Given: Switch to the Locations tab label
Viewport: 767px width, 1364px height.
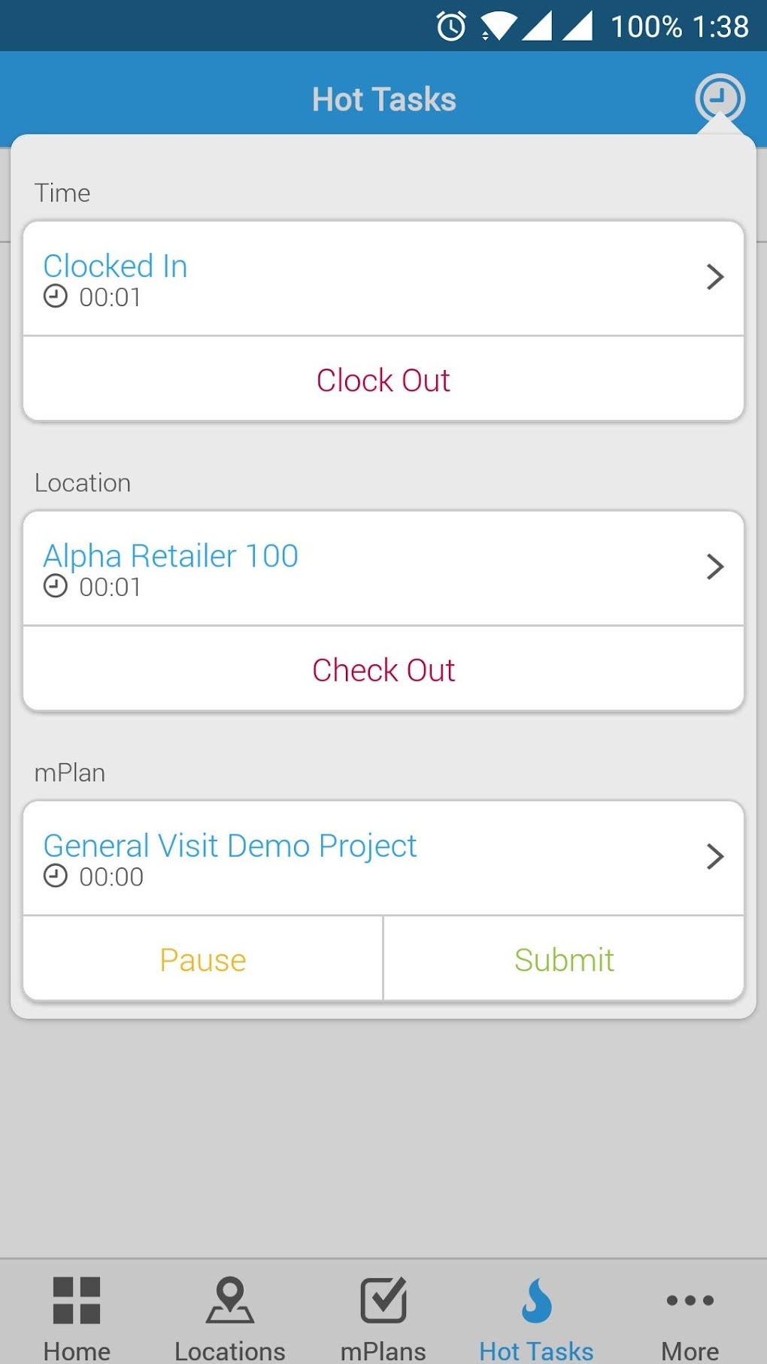Looking at the screenshot, I should [230, 1350].
